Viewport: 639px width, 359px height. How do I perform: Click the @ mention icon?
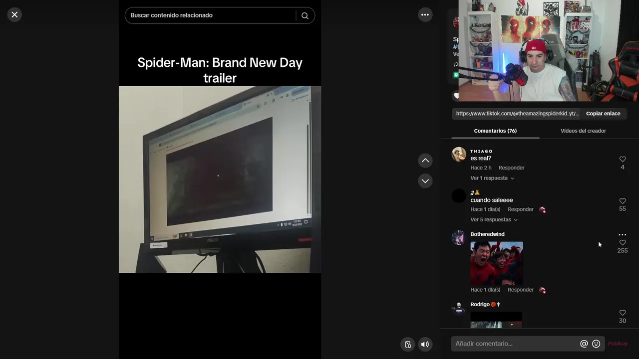click(584, 344)
